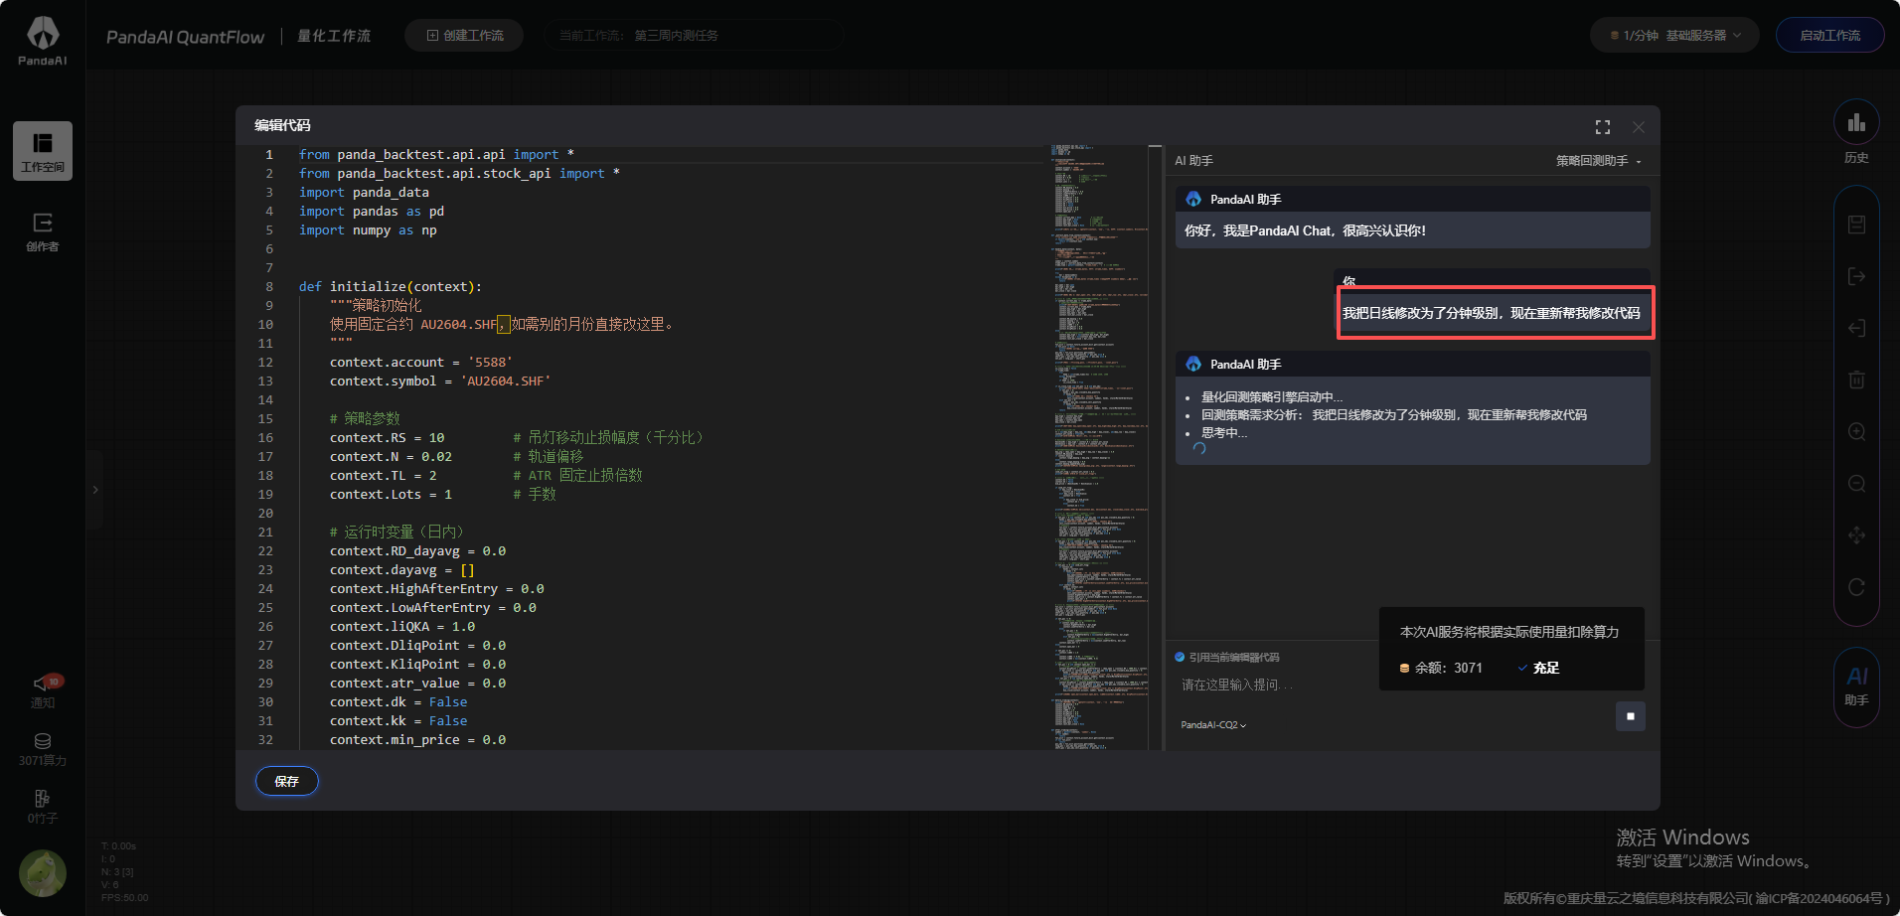Click the # 策略参数 comment line

click(x=365, y=419)
